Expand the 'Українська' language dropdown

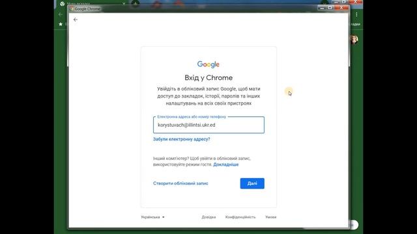pyautogui.click(x=152, y=217)
